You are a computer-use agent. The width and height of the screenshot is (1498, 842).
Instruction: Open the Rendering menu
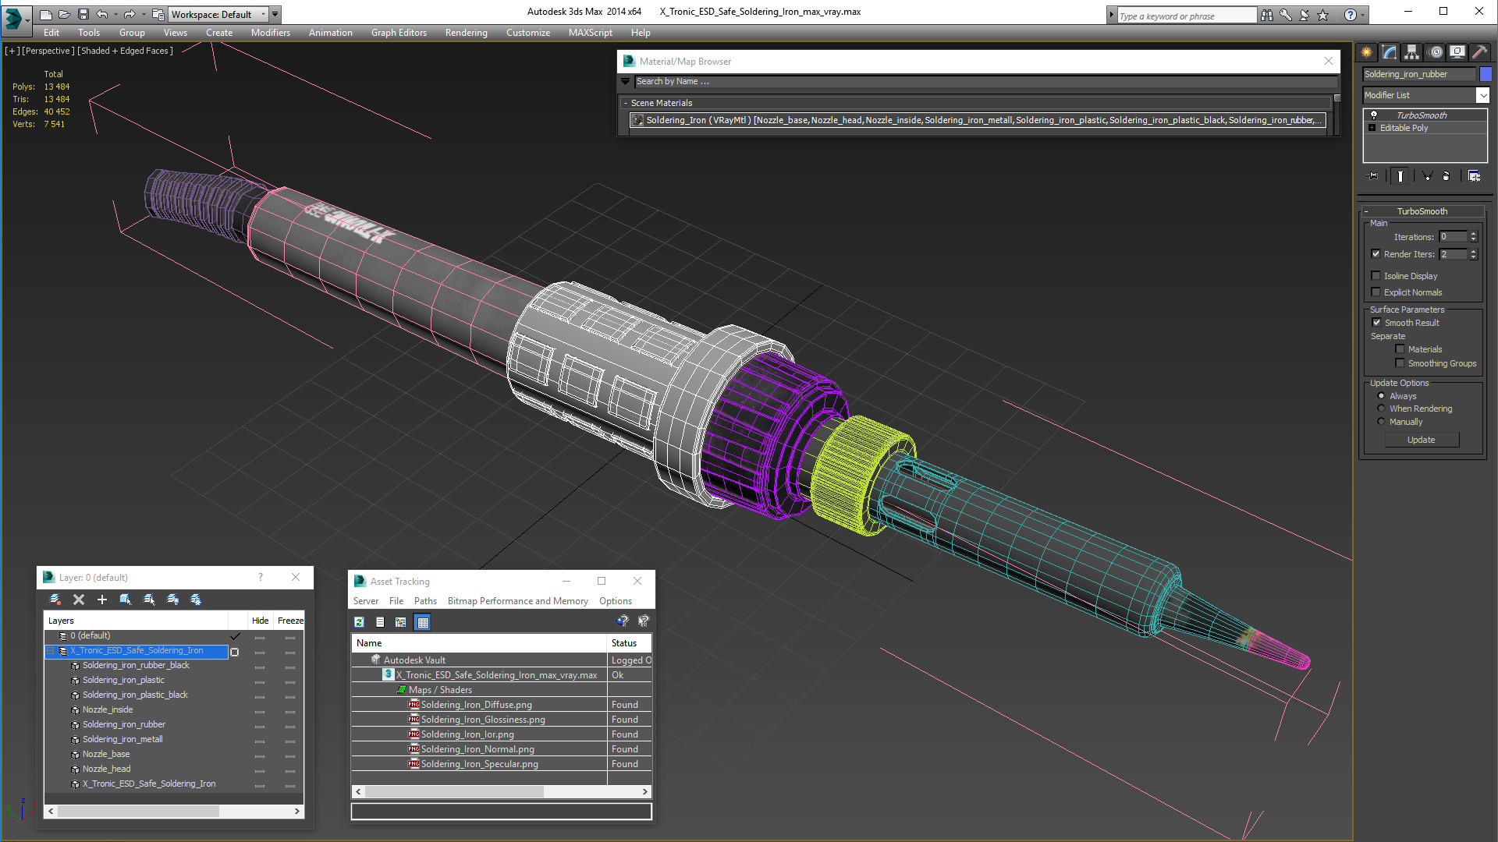pos(466,33)
